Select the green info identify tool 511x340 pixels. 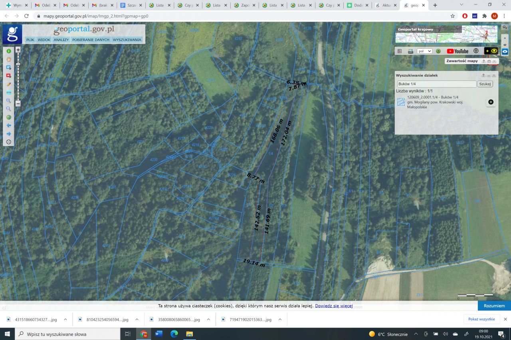[8, 51]
